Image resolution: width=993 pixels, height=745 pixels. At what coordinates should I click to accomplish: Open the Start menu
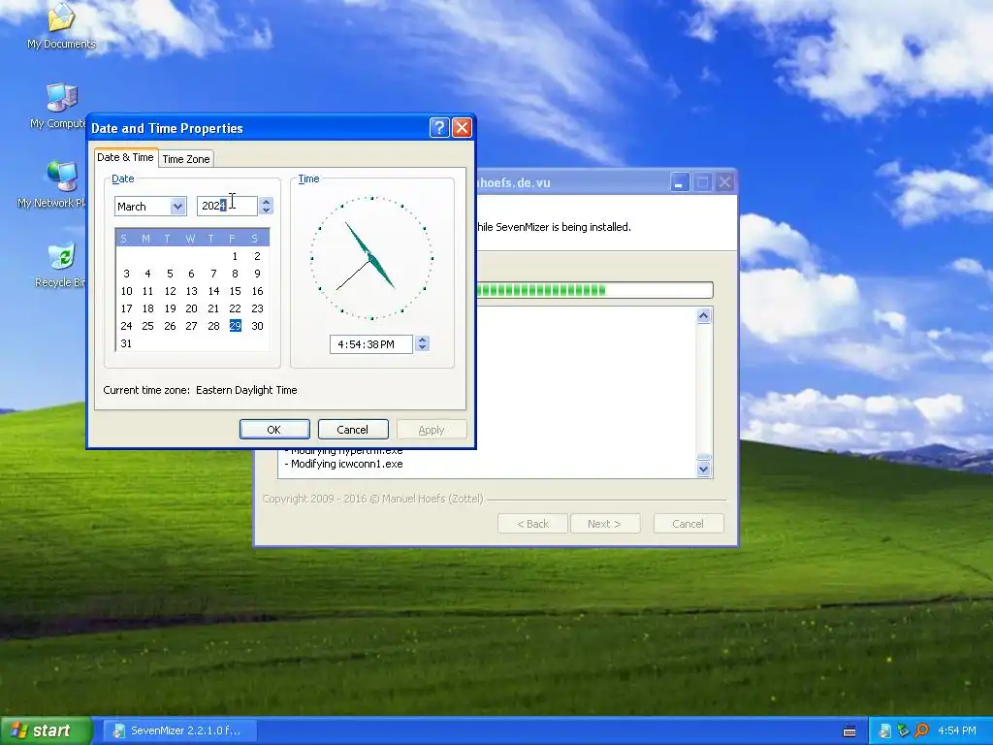click(x=46, y=730)
